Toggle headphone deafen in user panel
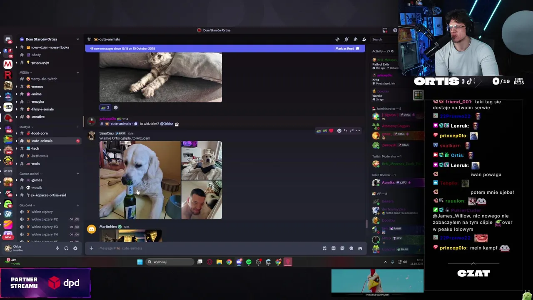The image size is (533, 300). (66, 248)
